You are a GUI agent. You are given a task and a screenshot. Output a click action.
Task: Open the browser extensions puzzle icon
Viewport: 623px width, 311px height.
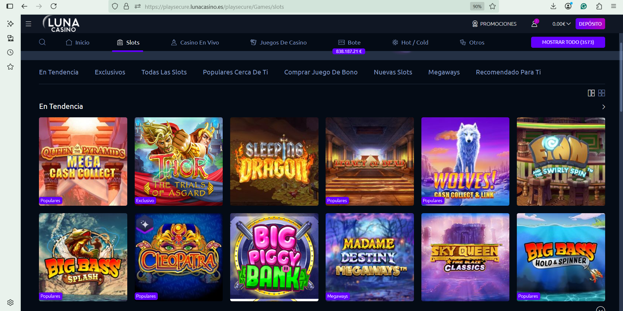coord(599,6)
